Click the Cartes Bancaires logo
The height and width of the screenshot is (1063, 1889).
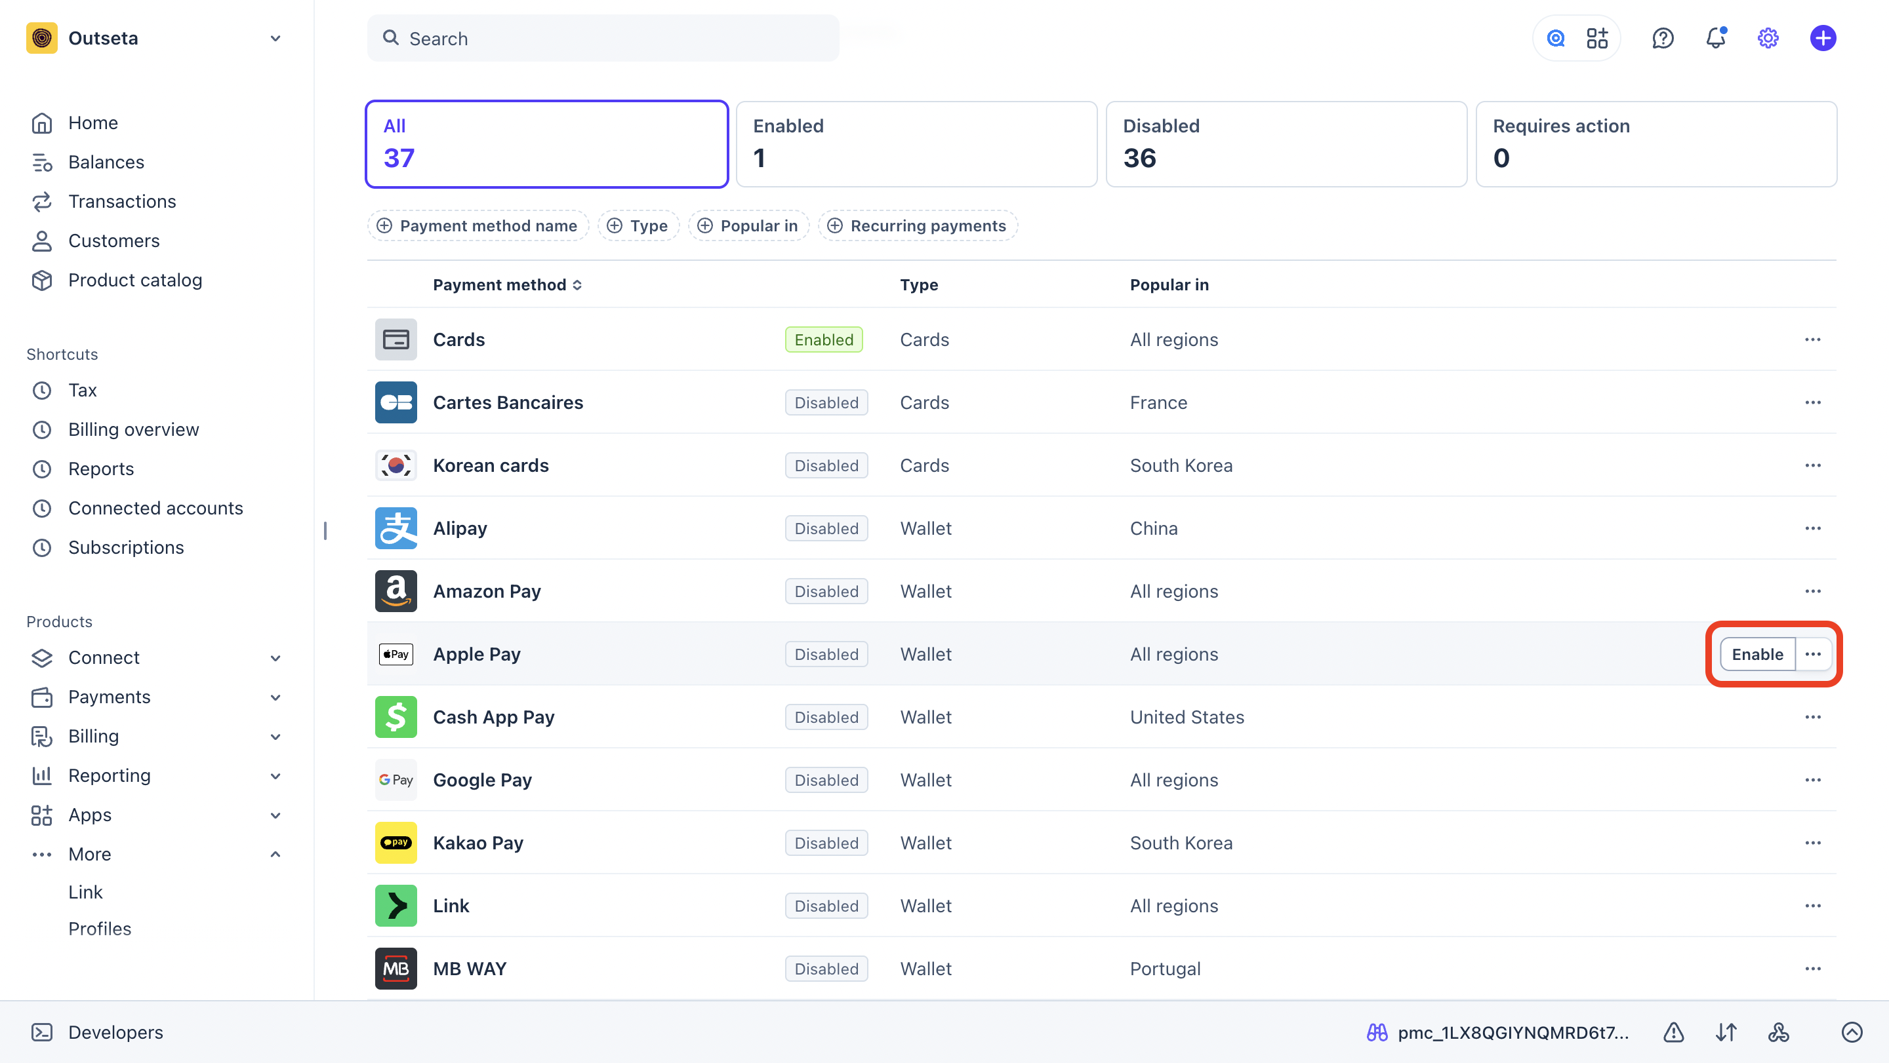pyautogui.click(x=396, y=402)
